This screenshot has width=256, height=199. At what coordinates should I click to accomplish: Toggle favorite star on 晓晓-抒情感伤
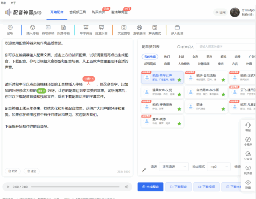click(179, 109)
